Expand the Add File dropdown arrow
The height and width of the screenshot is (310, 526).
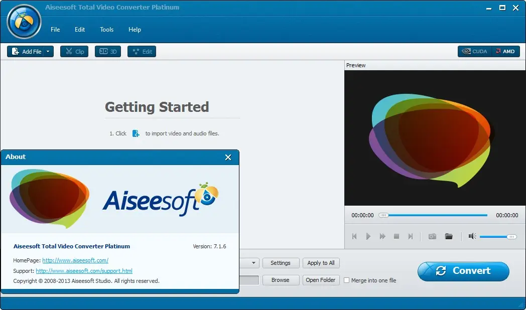click(x=48, y=51)
